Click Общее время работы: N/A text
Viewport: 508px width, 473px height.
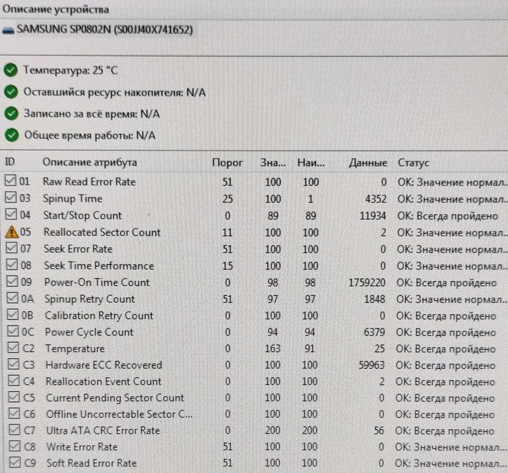pyautogui.click(x=90, y=135)
